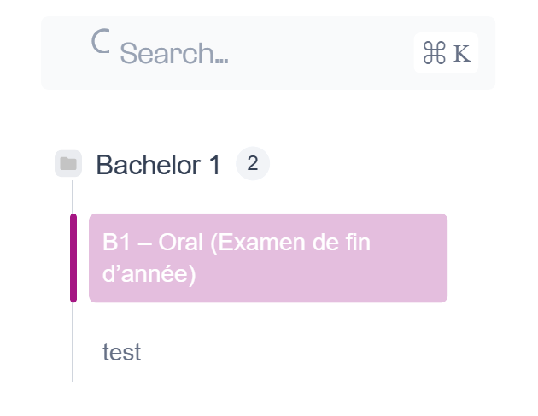Click the K letter in shortcut badge
This screenshot has width=538, height=416.
[462, 54]
